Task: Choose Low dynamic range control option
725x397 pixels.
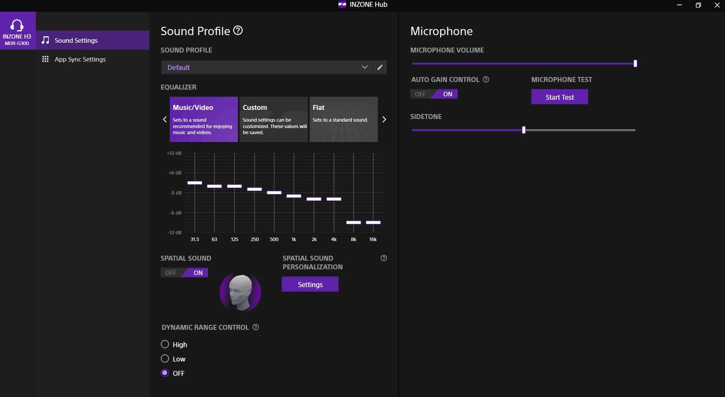Action: 165,359
